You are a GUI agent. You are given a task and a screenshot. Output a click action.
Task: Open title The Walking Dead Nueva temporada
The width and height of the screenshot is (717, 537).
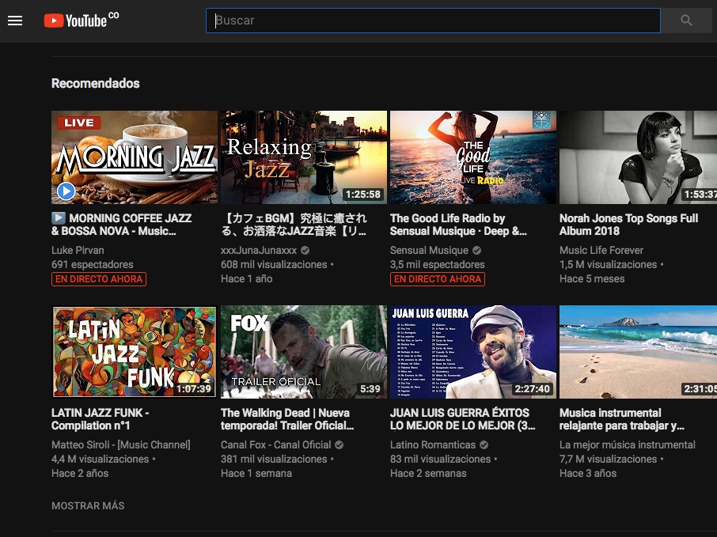[x=287, y=419]
